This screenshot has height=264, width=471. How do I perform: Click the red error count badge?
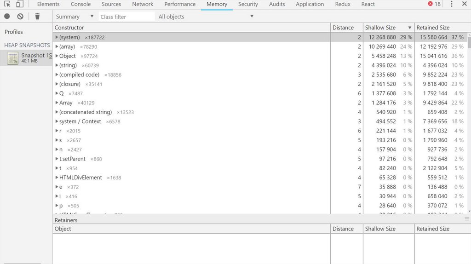[434, 4]
